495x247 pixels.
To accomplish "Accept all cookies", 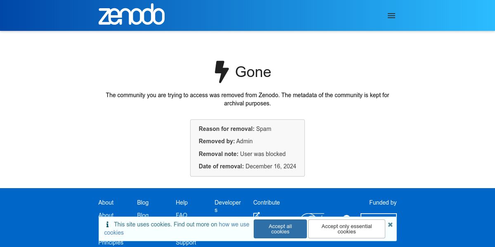I will pyautogui.click(x=280, y=229).
